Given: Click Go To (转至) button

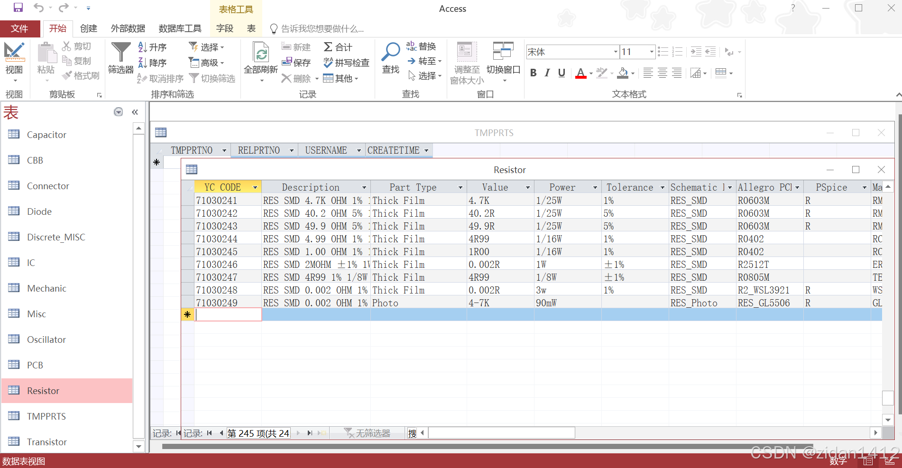Looking at the screenshot, I should coord(424,61).
